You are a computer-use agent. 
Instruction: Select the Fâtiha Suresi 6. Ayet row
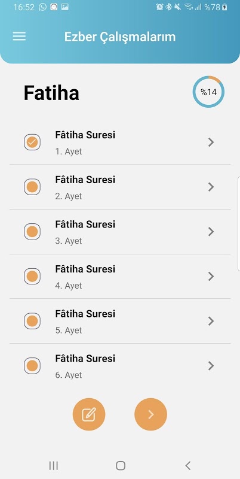(x=120, y=366)
